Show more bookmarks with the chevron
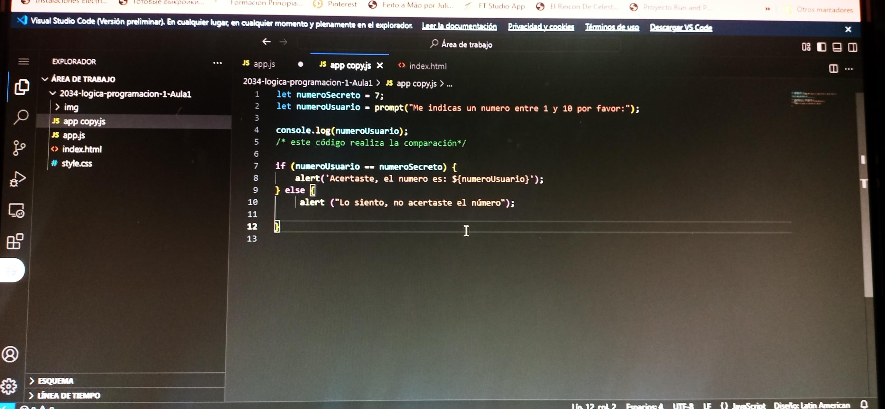Viewport: 885px width, 409px height. click(x=767, y=9)
